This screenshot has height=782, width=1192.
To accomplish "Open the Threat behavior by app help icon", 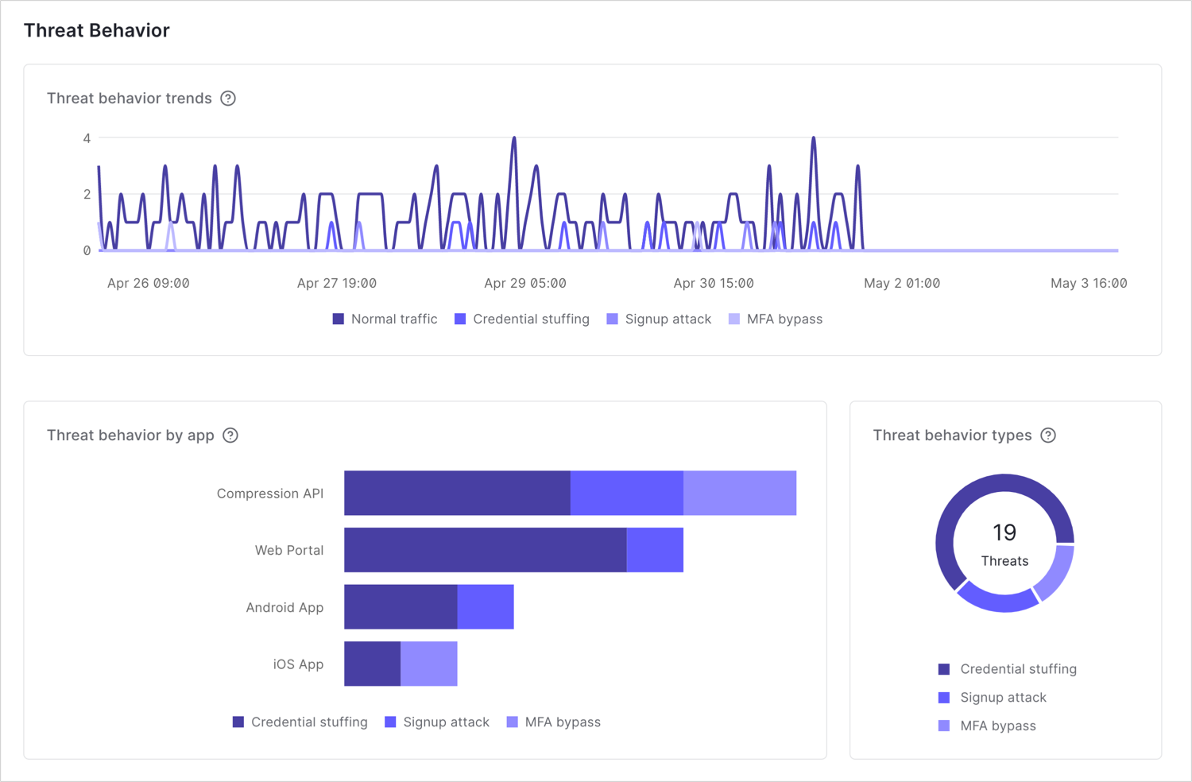I will click(231, 436).
